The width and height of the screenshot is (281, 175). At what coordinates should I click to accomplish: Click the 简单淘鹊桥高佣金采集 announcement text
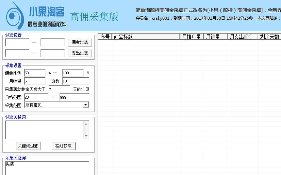point(208,10)
